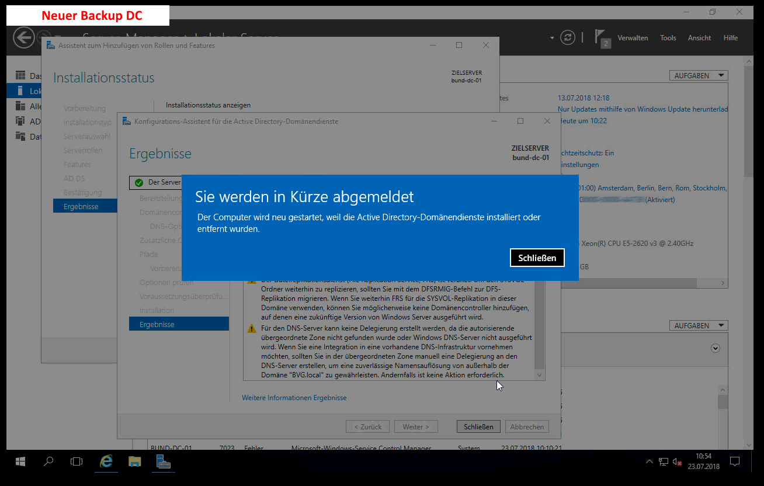Screen dimensions: 764x486
Task: Click the 13.07.2018 12:18 link
Action: [584, 98]
